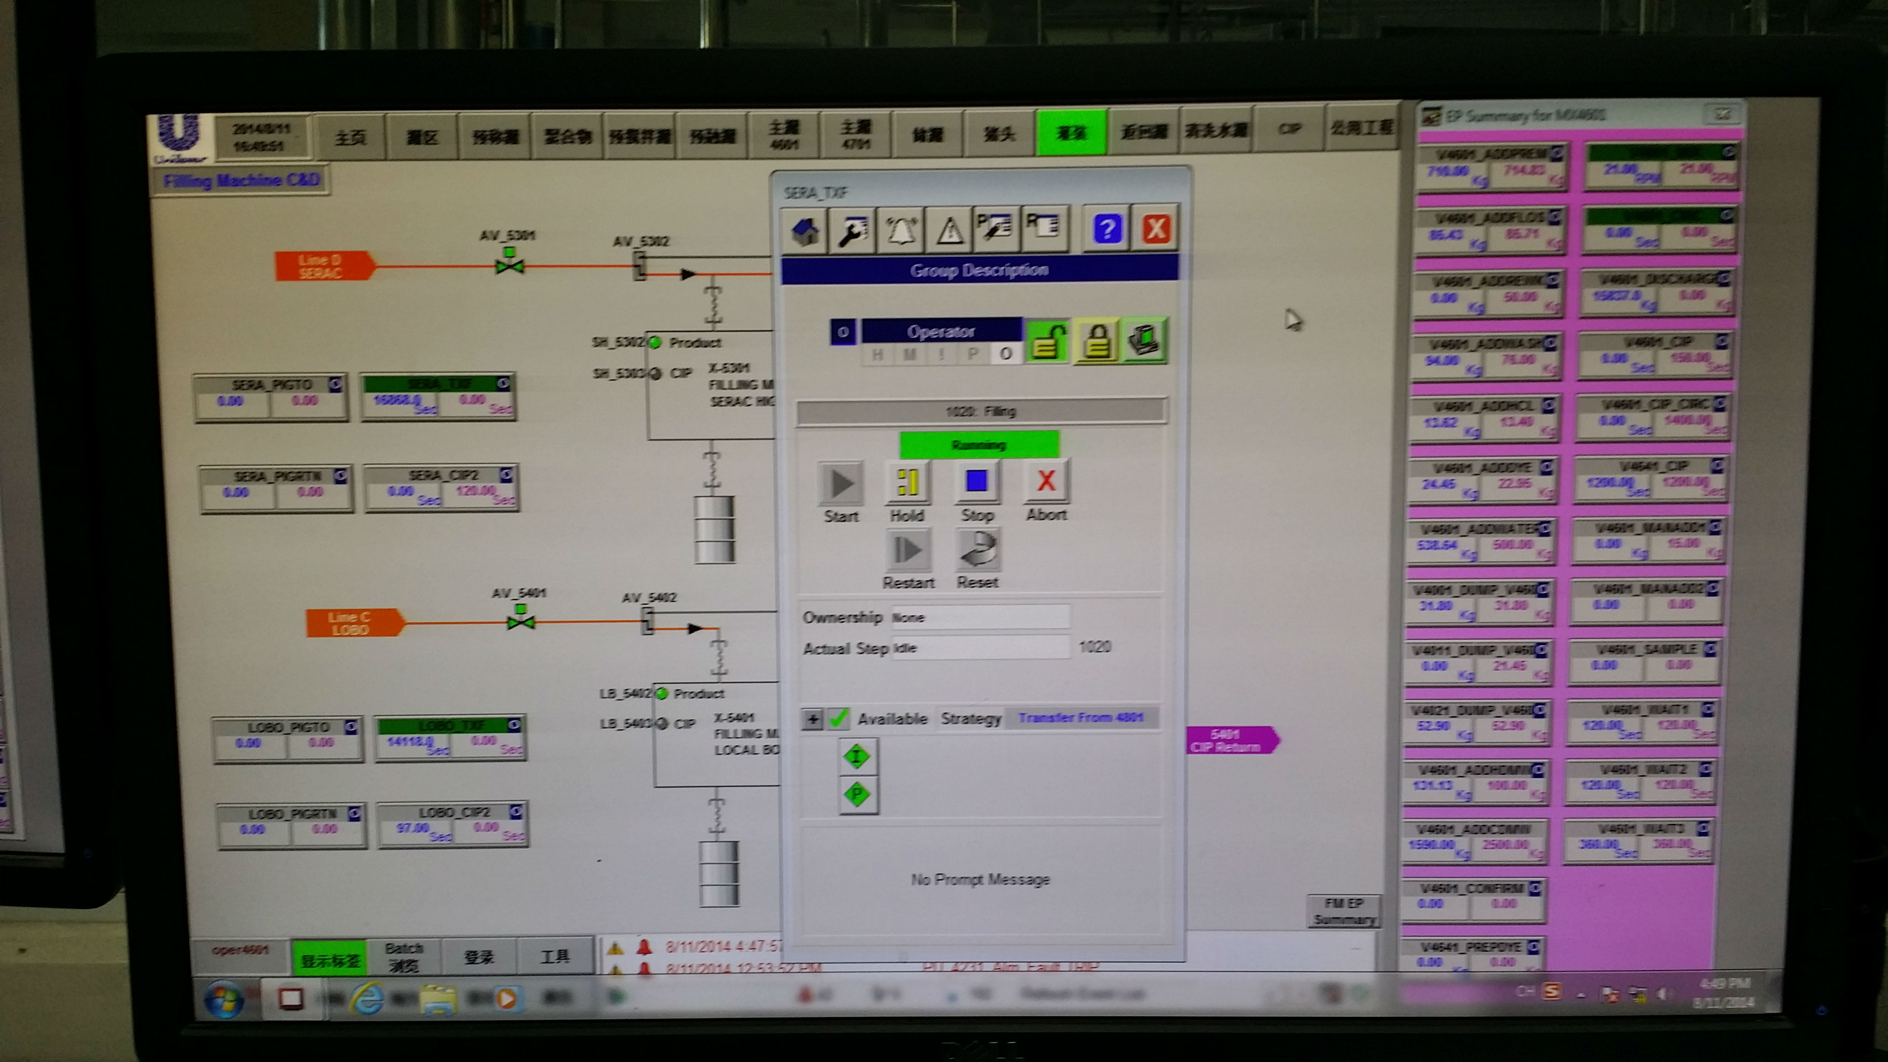Screen dimensions: 1888x1062
Task: Click the 聚合物 navigation tab
Action: coord(567,135)
